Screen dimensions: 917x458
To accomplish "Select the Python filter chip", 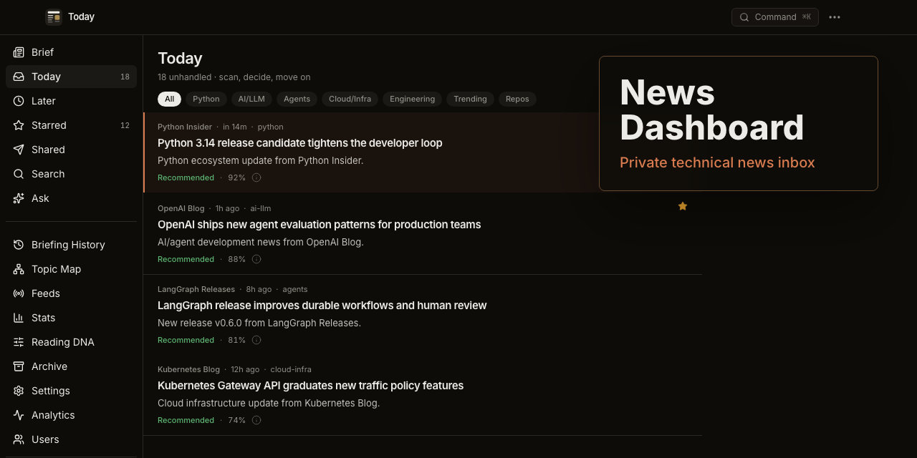I will tap(206, 99).
